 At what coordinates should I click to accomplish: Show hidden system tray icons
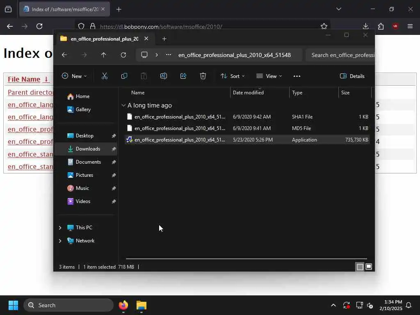333,305
